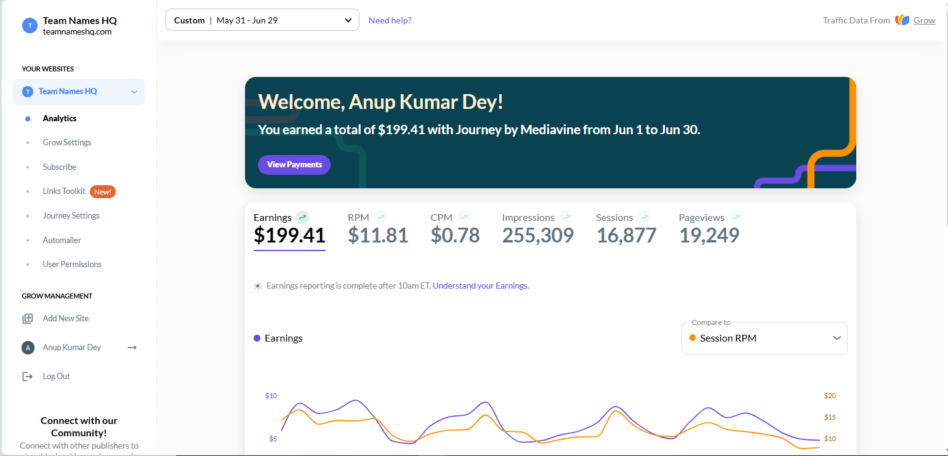The image size is (948, 456).
Task: Click Log Out text
Action: click(x=57, y=376)
